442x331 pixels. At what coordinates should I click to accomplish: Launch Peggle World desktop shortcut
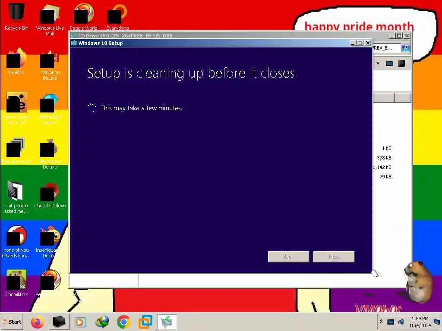(83, 17)
